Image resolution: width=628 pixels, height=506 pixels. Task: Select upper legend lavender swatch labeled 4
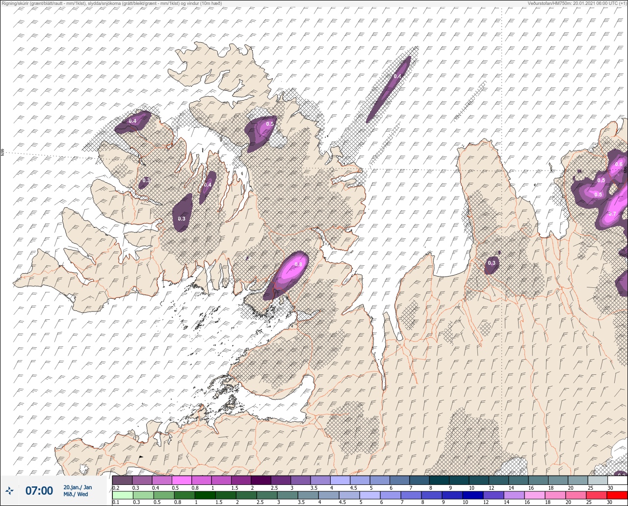pos(340,480)
